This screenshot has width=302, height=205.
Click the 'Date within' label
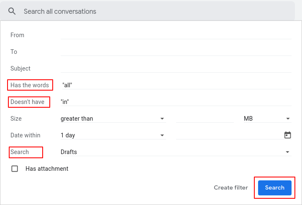[x=26, y=135]
